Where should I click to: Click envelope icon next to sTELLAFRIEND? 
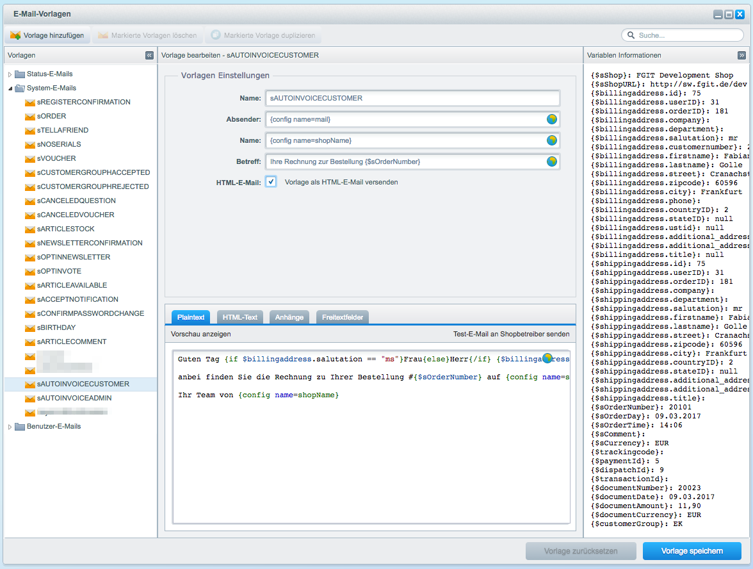[29, 131]
